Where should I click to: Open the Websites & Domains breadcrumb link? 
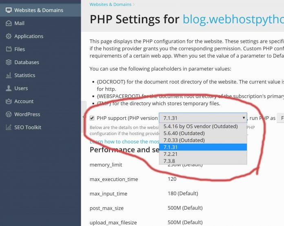110,4
